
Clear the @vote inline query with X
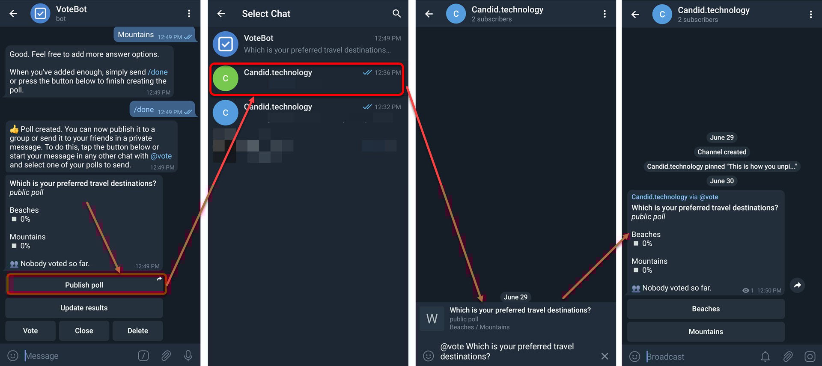pyautogui.click(x=605, y=356)
